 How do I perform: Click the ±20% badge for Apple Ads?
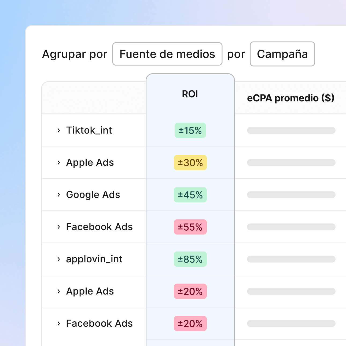[190, 291]
